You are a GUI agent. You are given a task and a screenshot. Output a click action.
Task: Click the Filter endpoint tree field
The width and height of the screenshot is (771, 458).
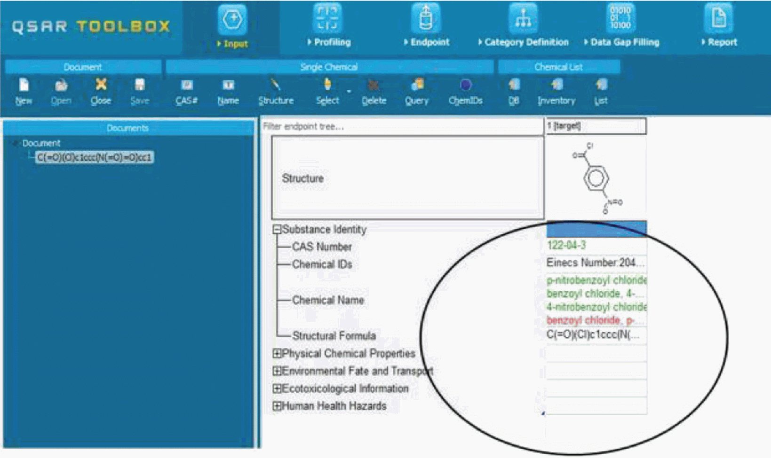tap(402, 126)
